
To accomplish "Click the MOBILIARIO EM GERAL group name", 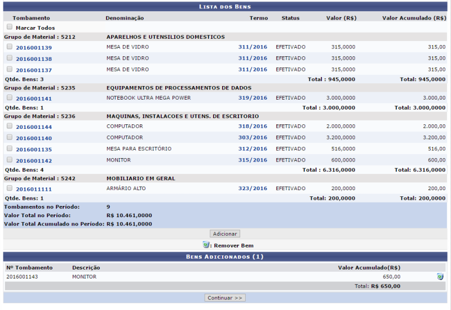I will (x=140, y=178).
